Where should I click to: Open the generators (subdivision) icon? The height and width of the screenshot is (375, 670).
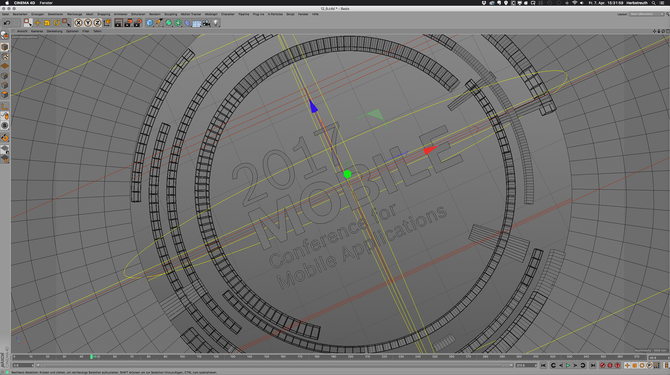pos(169,23)
